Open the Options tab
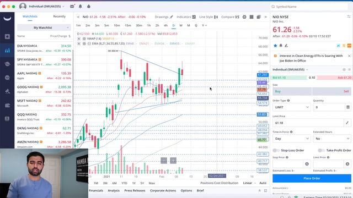Image resolution: width=353 pixels, height=198 pixels. 186,190
